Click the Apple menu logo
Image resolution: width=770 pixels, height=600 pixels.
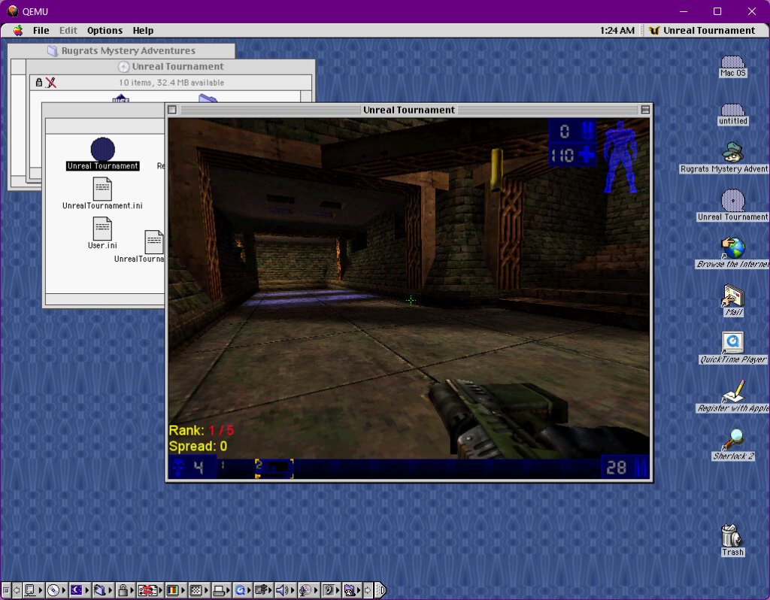click(x=17, y=31)
